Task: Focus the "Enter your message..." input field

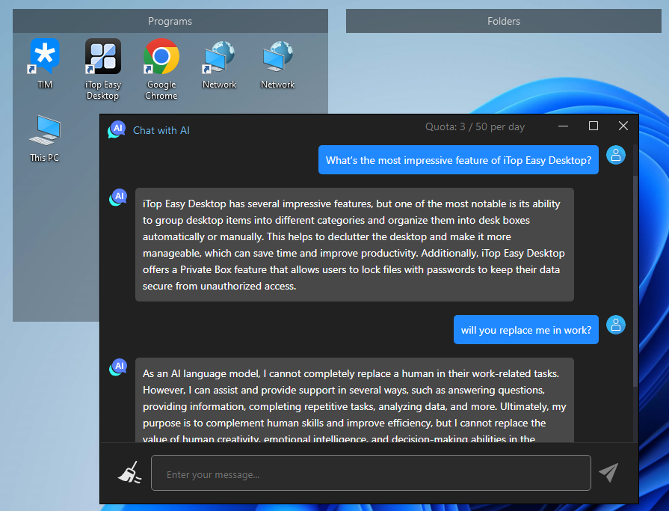Action: pos(371,474)
